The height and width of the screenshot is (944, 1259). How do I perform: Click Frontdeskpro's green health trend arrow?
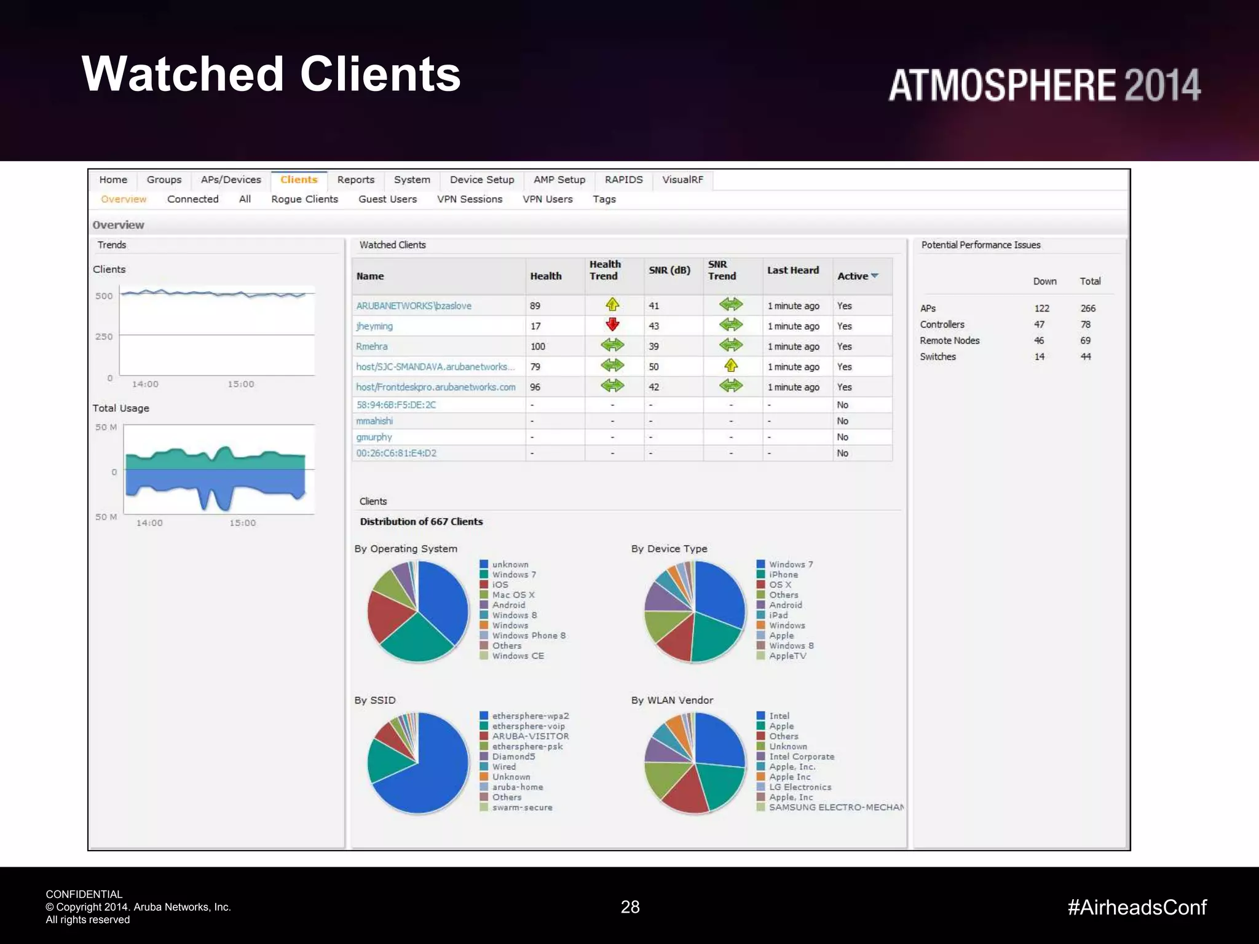[x=612, y=386]
